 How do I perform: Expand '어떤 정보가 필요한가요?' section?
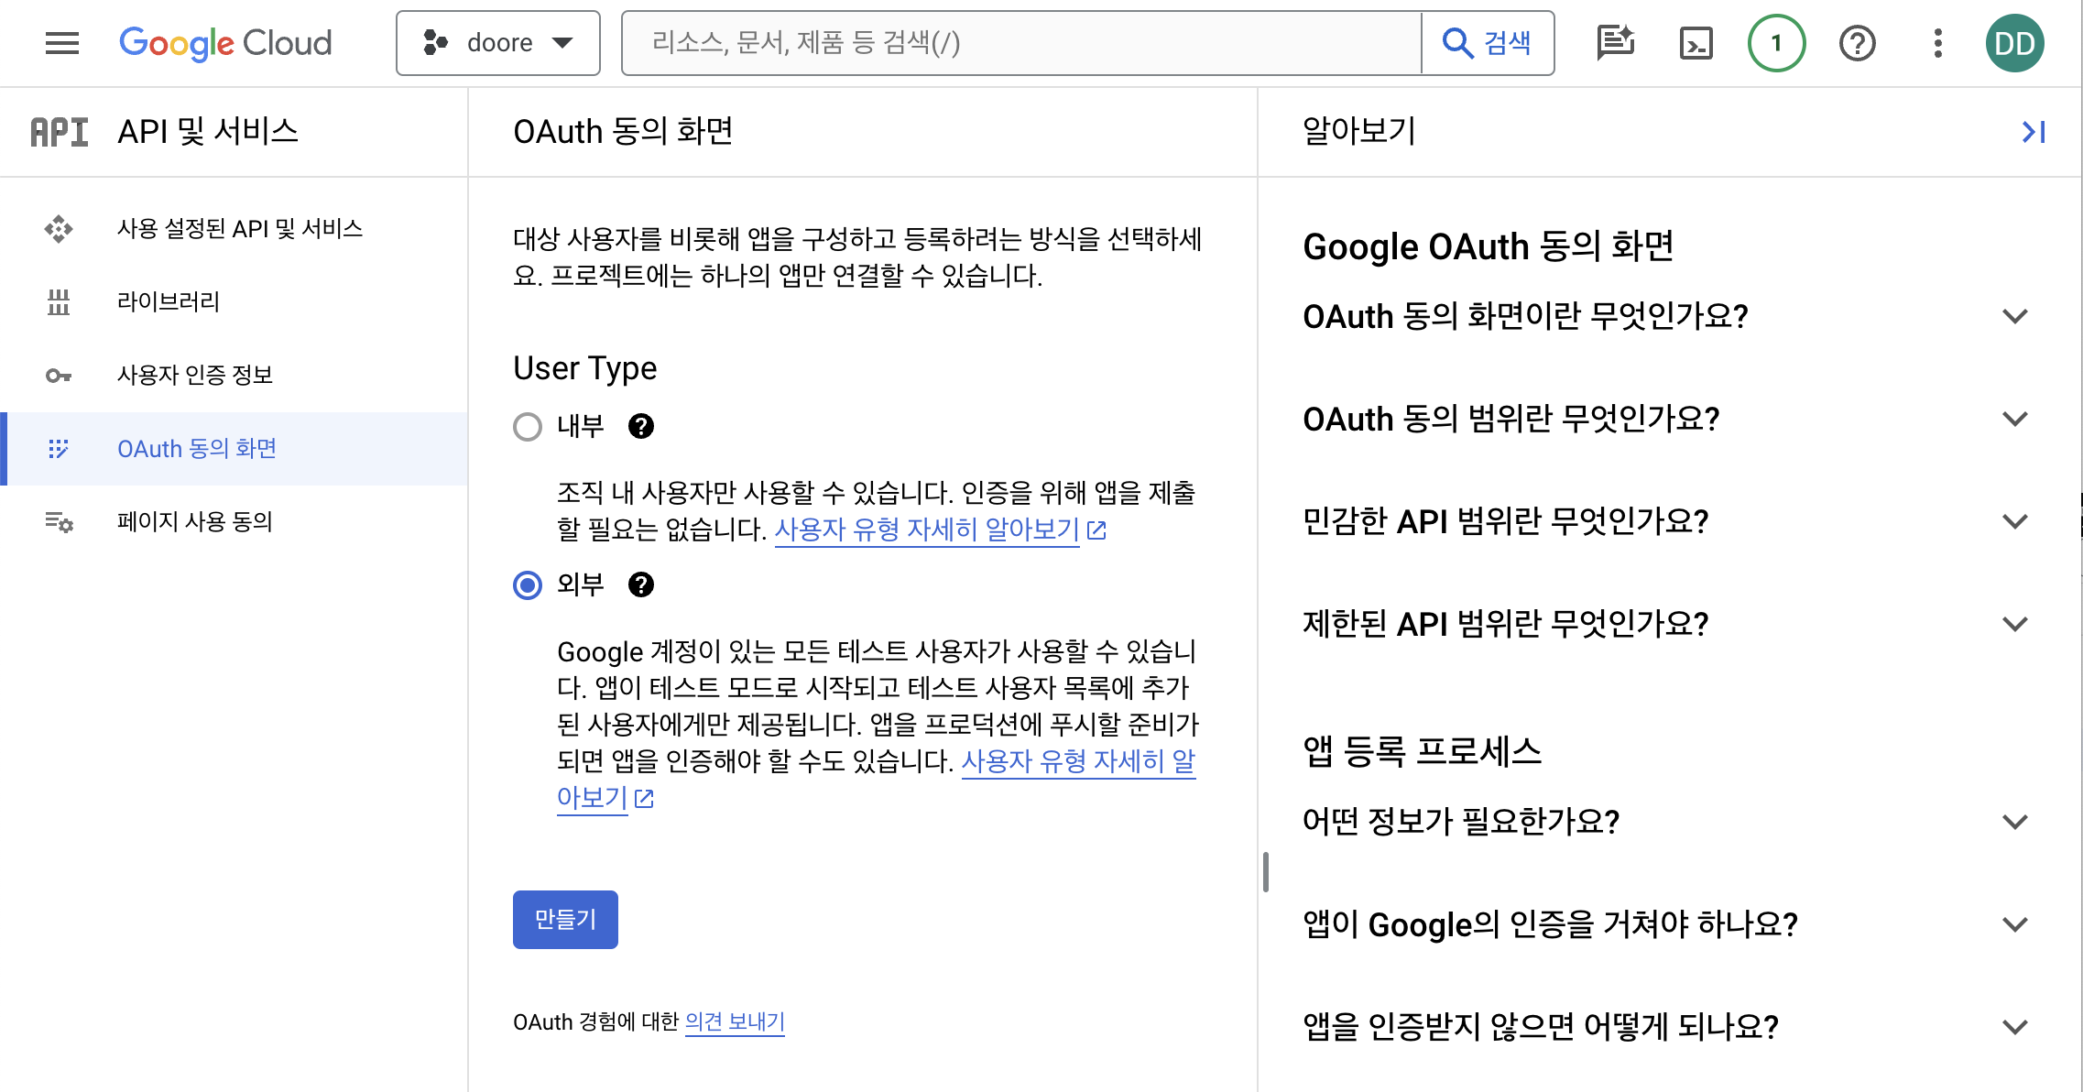(2014, 822)
